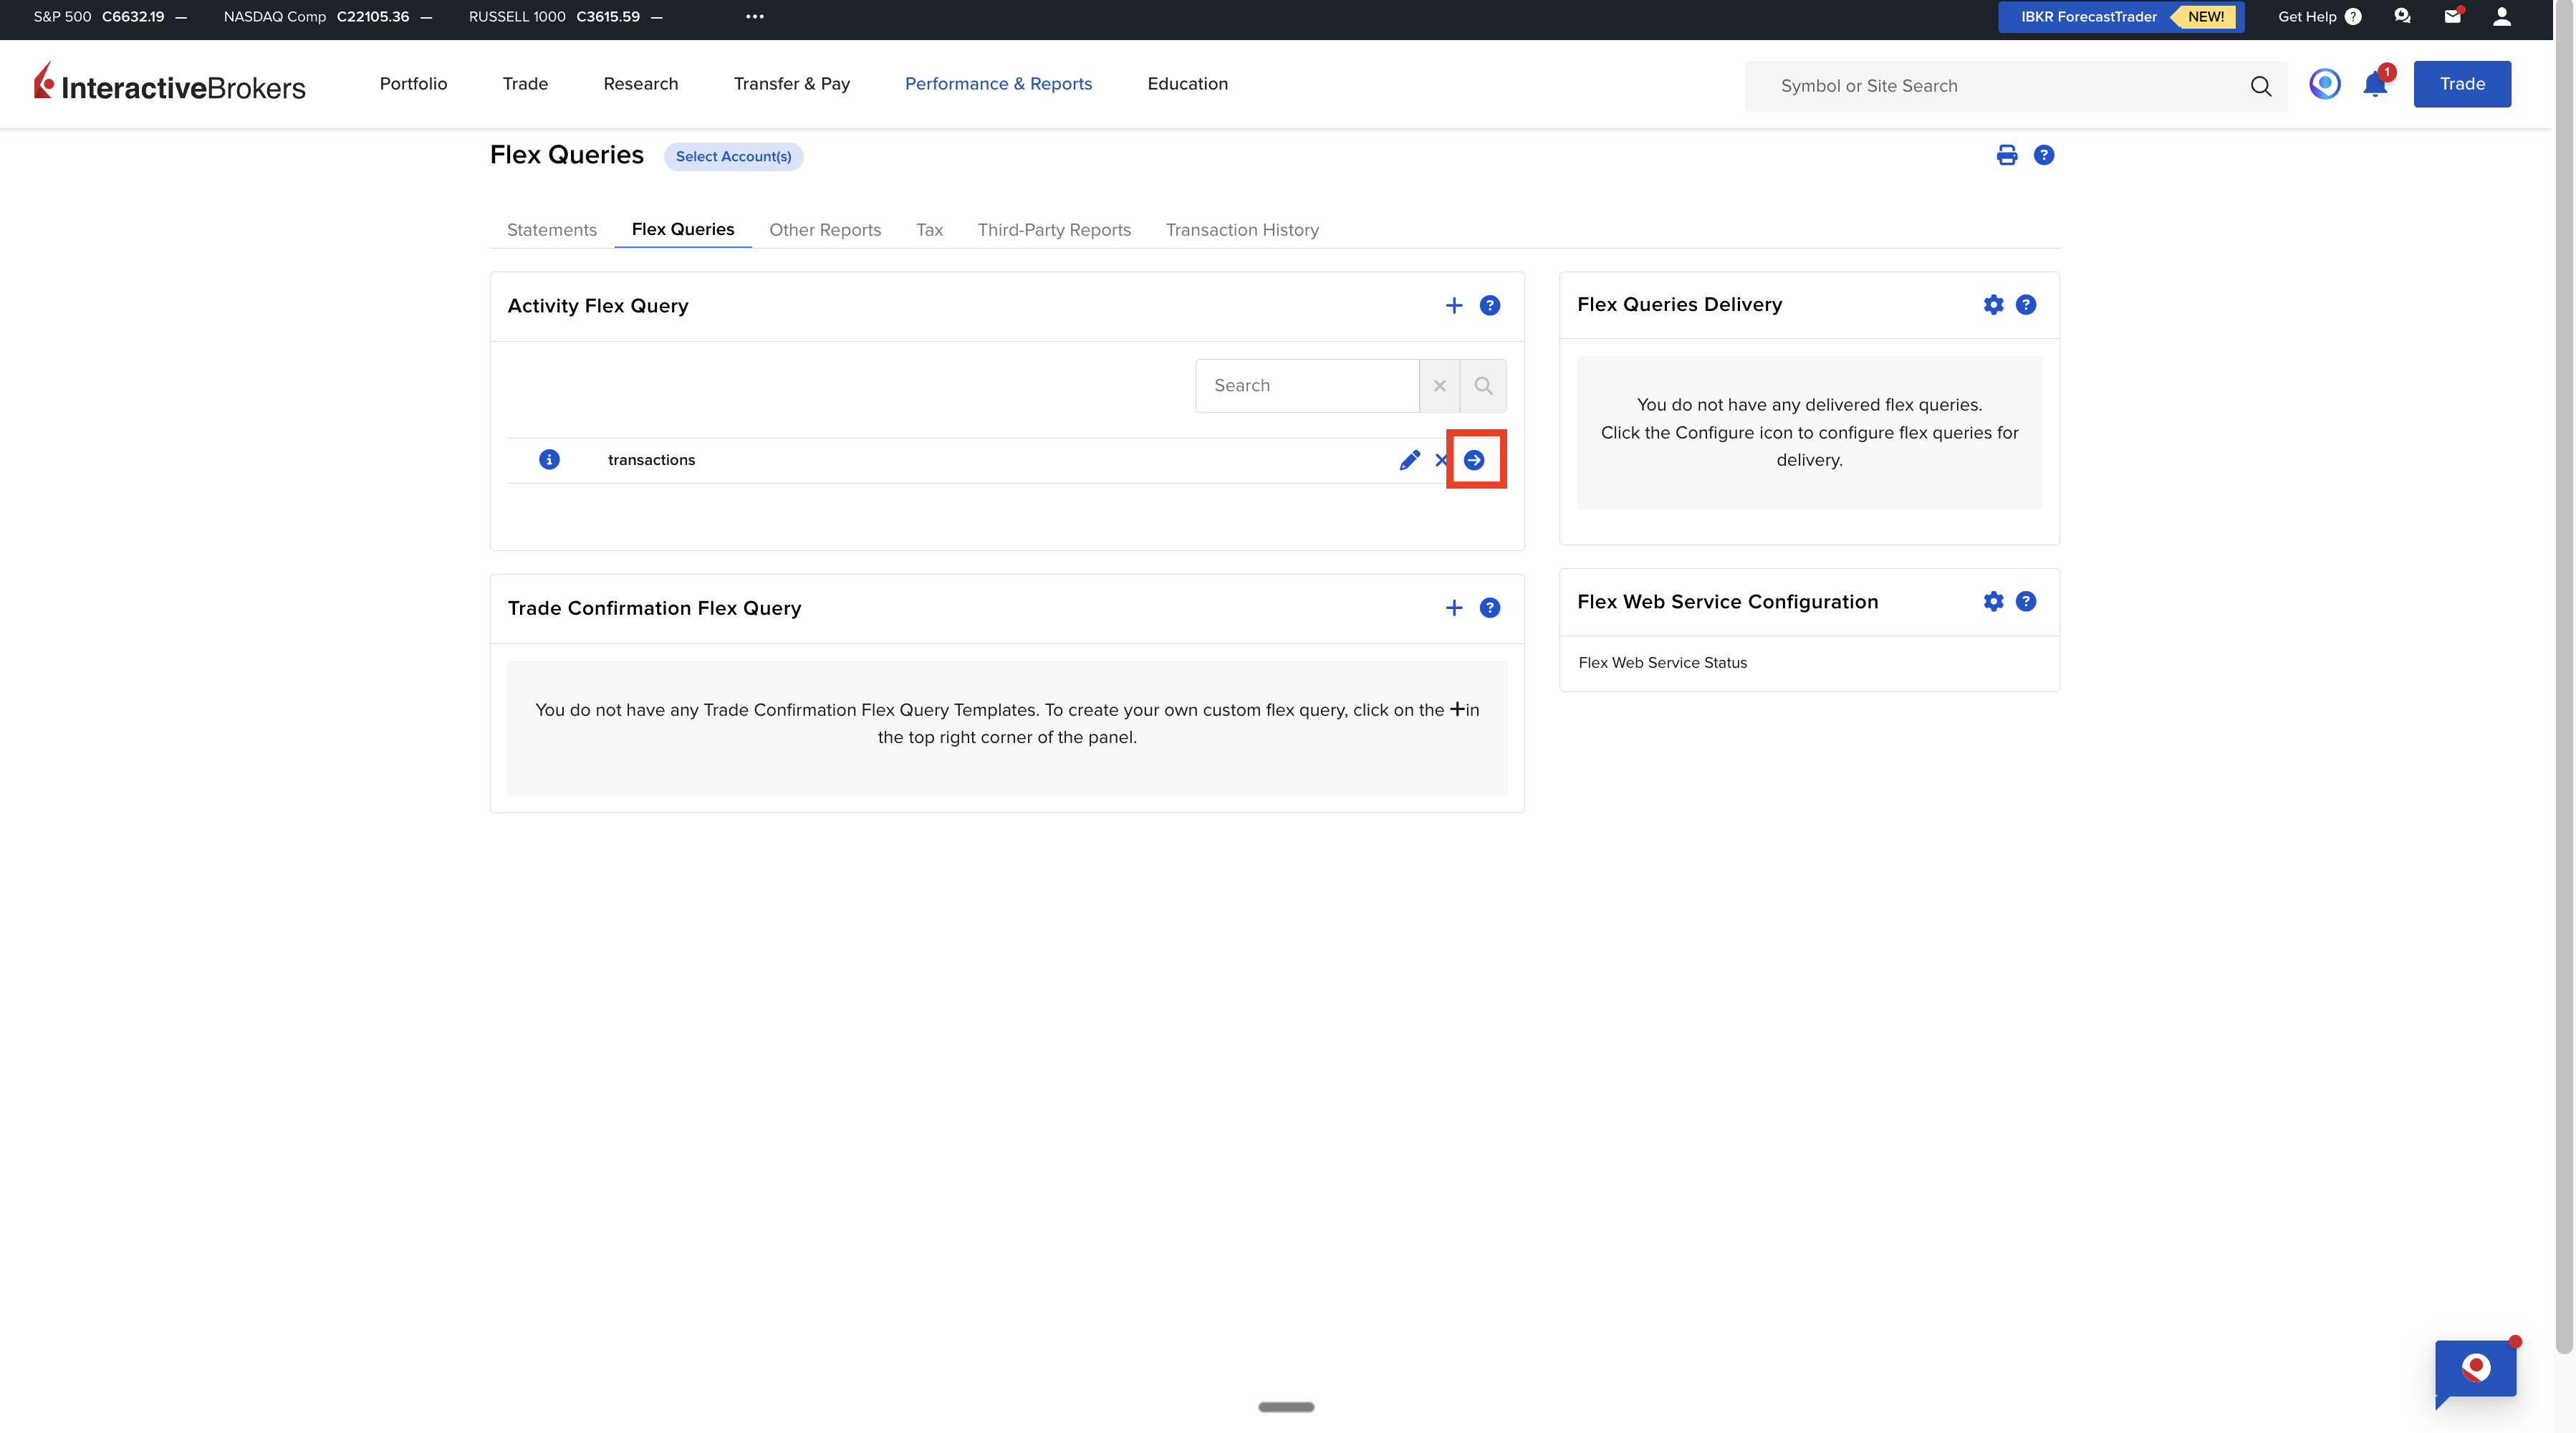Open help for Activity Flex Query
Viewport: 2576px width, 1433px height.
click(1490, 306)
